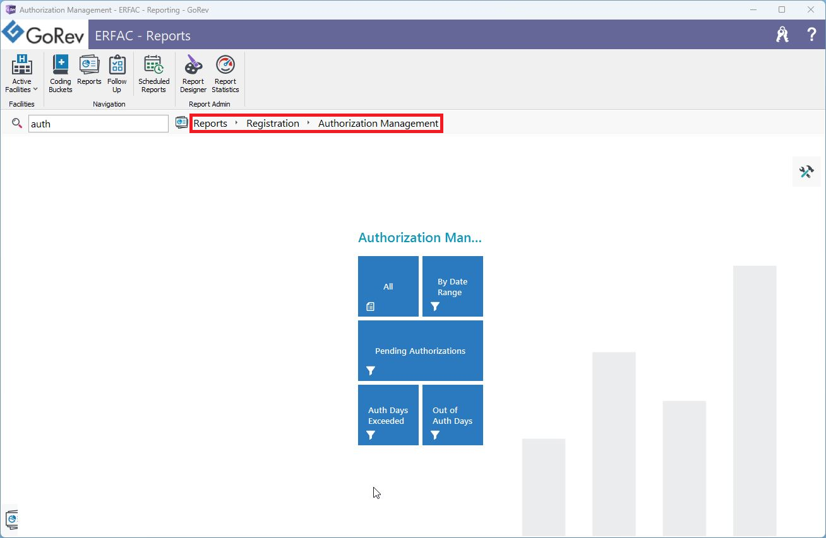Open Report Statistics
The width and height of the screenshot is (826, 538).
[x=225, y=74]
